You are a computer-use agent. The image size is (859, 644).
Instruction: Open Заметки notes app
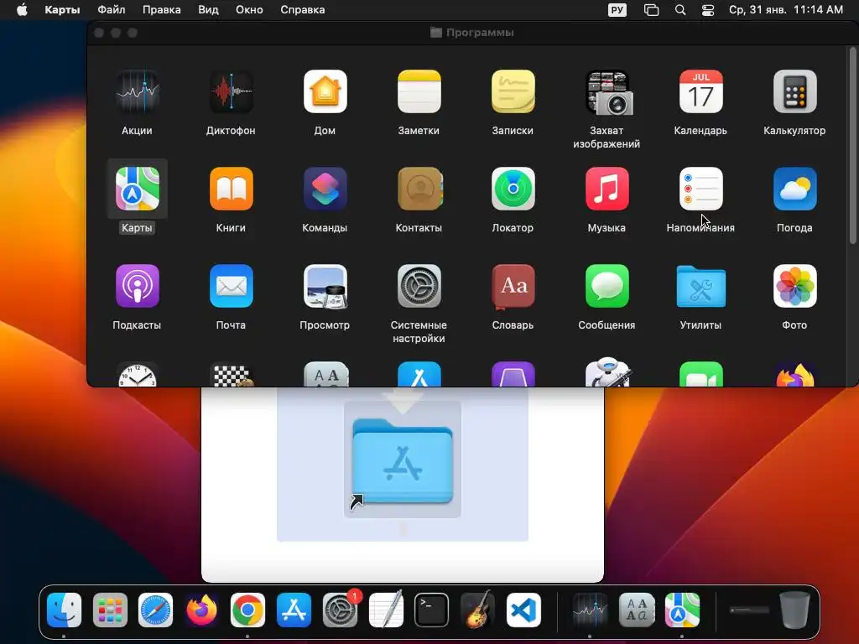[419, 91]
